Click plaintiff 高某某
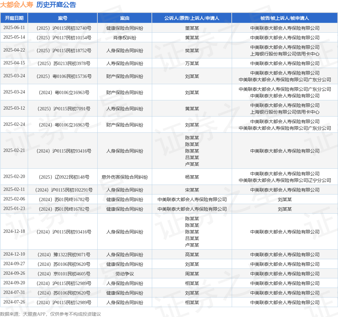Viewport: 338px width, 317px height. pyautogui.click(x=192, y=255)
